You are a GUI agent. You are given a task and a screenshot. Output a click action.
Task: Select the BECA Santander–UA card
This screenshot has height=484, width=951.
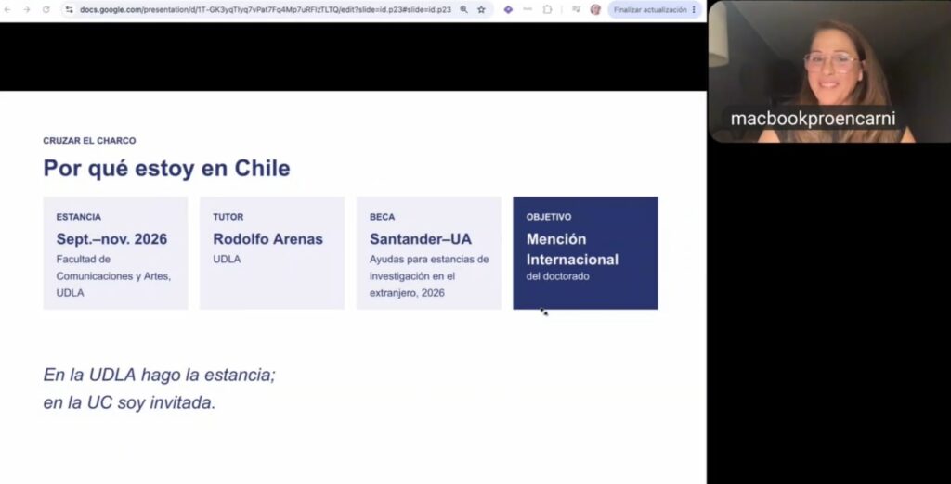[x=429, y=253]
